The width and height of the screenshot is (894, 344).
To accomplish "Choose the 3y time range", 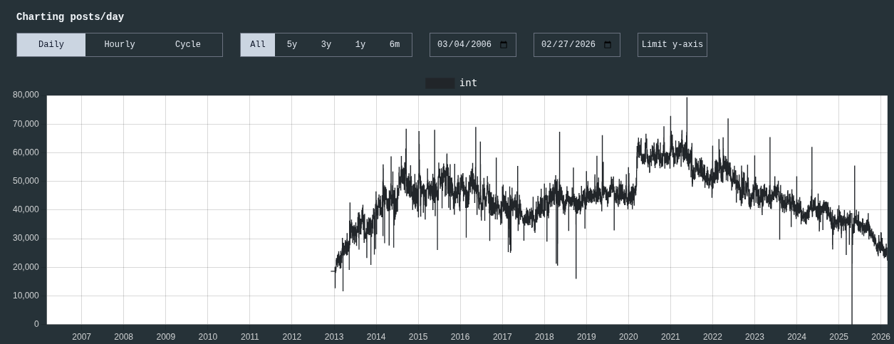I will pos(326,45).
